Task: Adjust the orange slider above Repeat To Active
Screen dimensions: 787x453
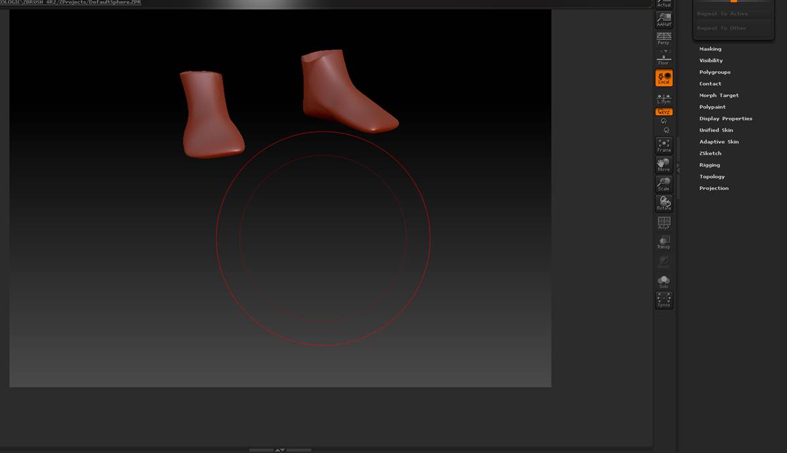Action: (x=734, y=1)
